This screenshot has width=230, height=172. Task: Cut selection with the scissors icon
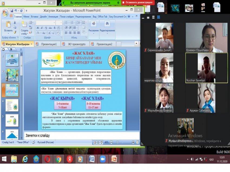pos(15,23)
